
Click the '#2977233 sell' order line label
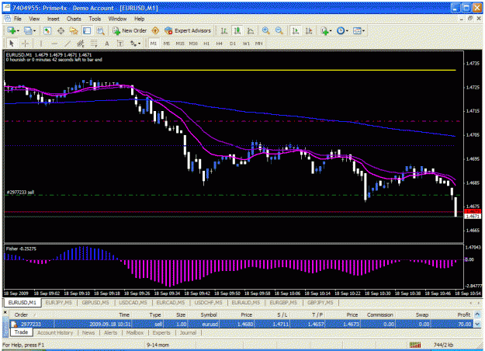[x=20, y=193]
